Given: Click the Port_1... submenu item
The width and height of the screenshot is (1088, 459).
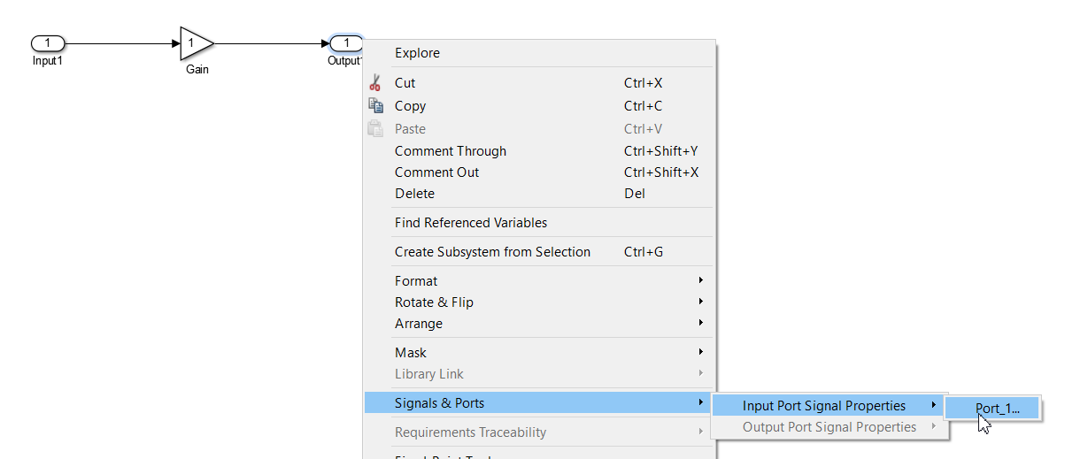Looking at the screenshot, I should pos(997,409).
